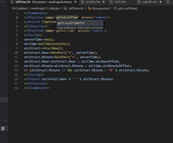Click the rename input containing getLocalTimeIST
Image resolution: width=173 pixels, height=143 pixels.
point(80,23)
